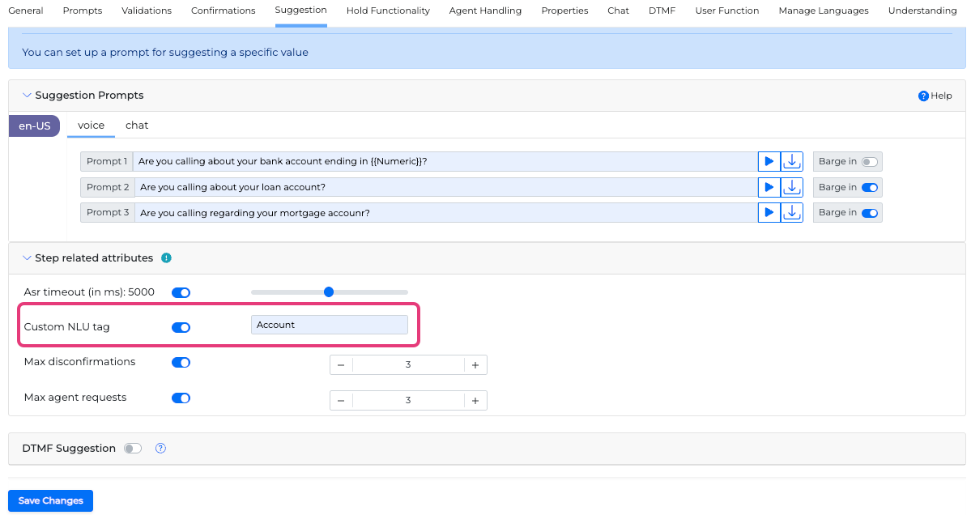This screenshot has height=515, width=971.
Task: Disable the Custom NLU tag toggle
Action: coord(181,327)
